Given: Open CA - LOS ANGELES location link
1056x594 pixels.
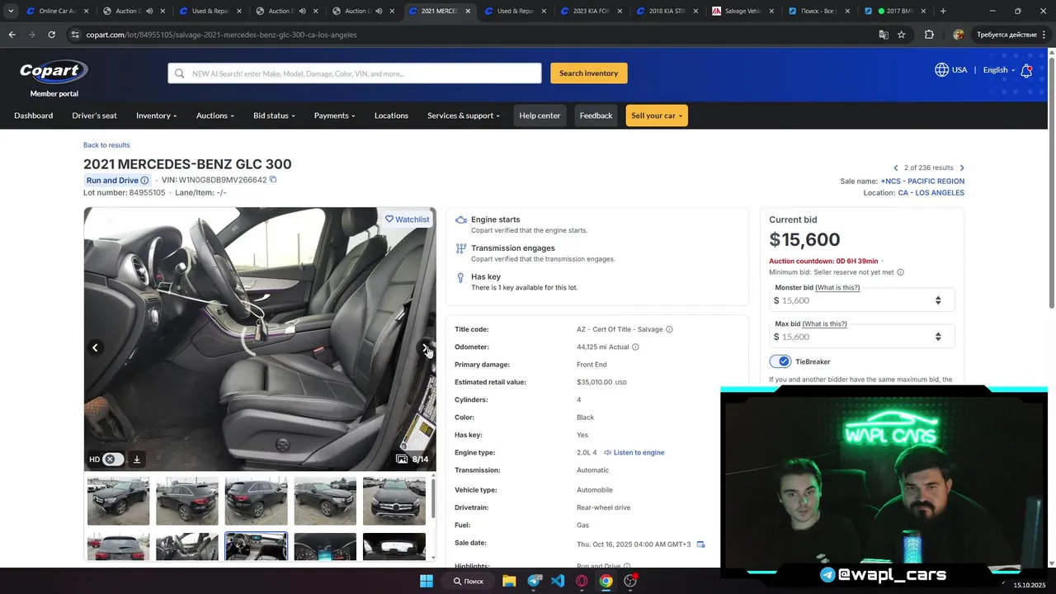Looking at the screenshot, I should click(931, 193).
